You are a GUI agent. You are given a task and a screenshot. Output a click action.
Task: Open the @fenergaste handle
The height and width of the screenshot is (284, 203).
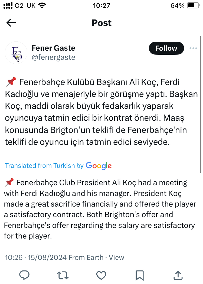tap(53, 57)
